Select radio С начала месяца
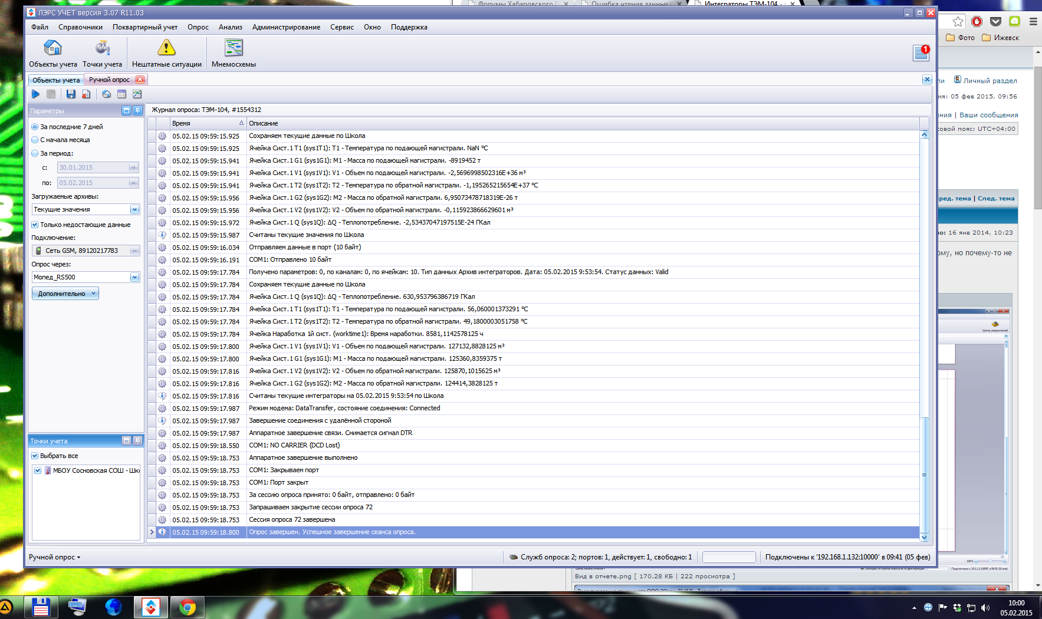 click(35, 140)
